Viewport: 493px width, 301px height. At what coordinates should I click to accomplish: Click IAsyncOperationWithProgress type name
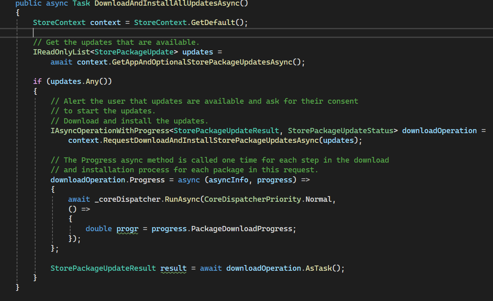click(110, 131)
